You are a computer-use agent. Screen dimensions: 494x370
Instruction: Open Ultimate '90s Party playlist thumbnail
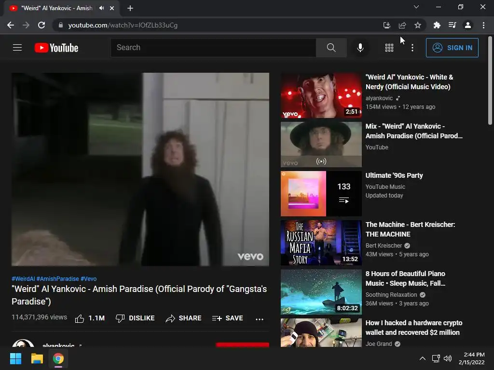pos(321,194)
